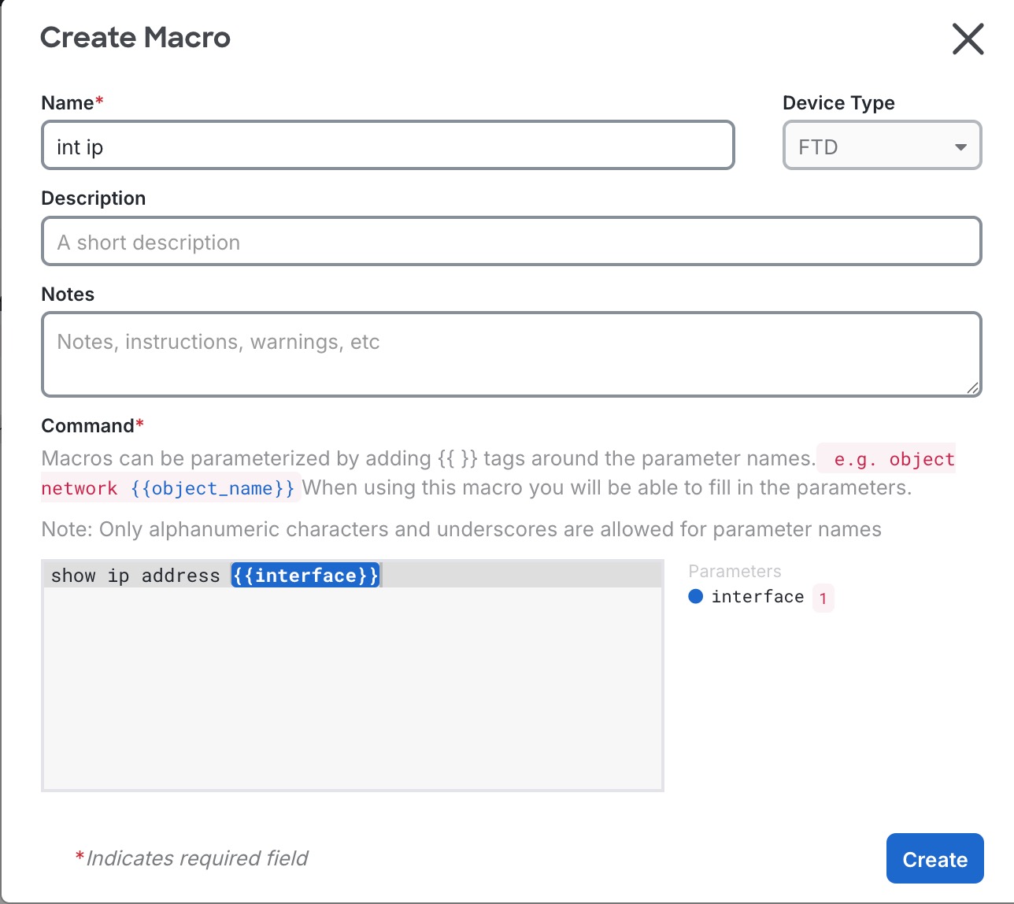This screenshot has width=1014, height=904.
Task: Click the Name input containing 'int ip'
Action: pyautogui.click(x=387, y=146)
